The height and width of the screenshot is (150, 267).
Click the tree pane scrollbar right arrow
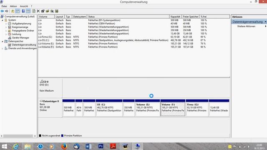[35, 136]
